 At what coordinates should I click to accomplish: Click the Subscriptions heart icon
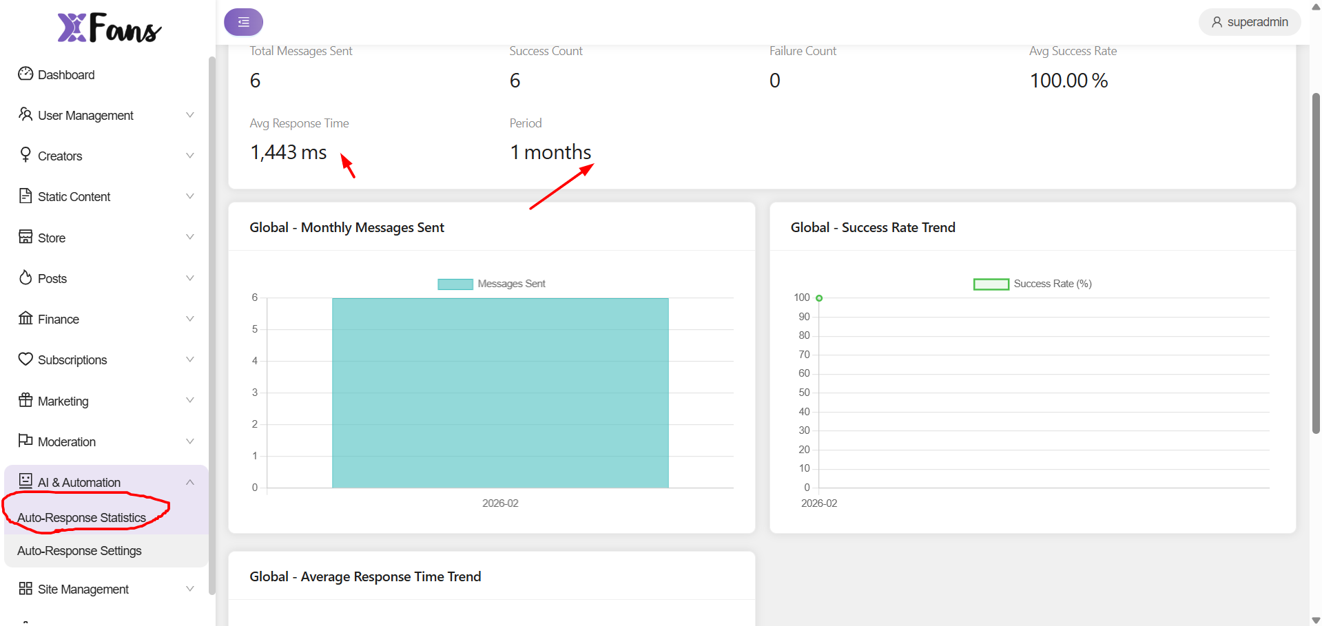25,359
